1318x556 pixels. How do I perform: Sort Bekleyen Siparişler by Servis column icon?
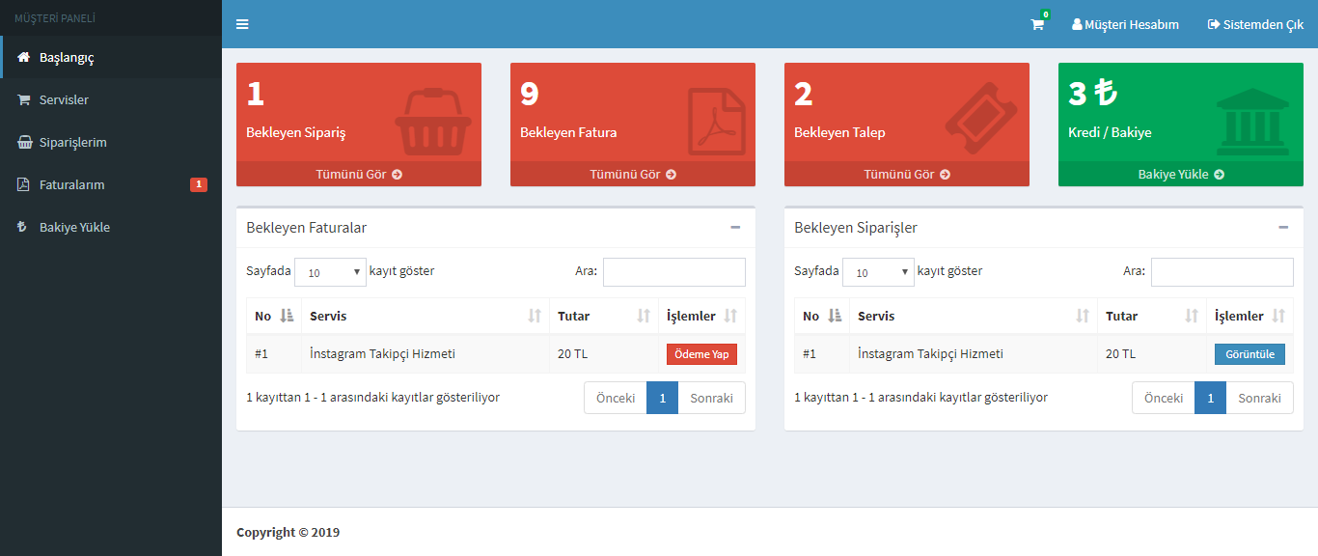[x=1083, y=317]
